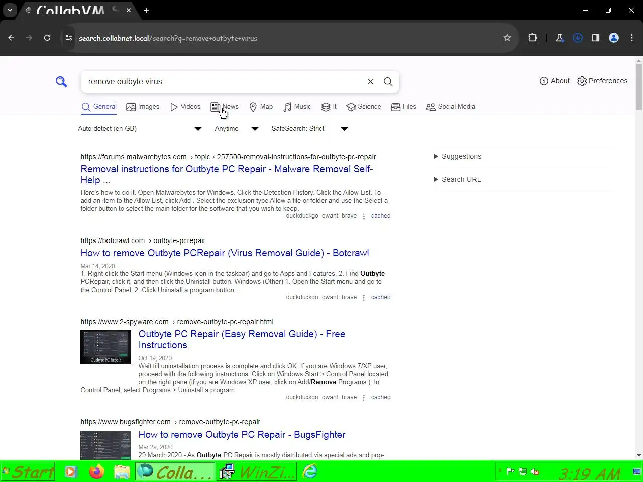Open the SafeSearch: Strict dropdown
Image resolution: width=643 pixels, height=482 pixels.
tap(309, 128)
